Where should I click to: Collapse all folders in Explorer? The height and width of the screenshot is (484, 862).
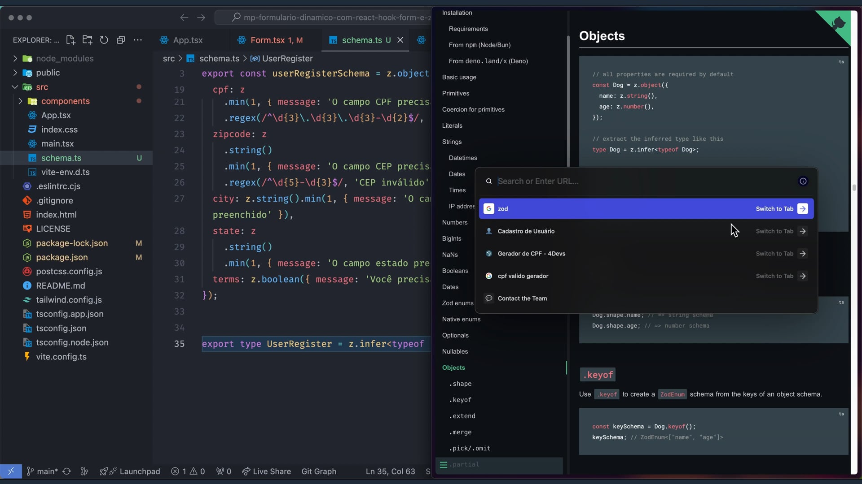coord(121,40)
